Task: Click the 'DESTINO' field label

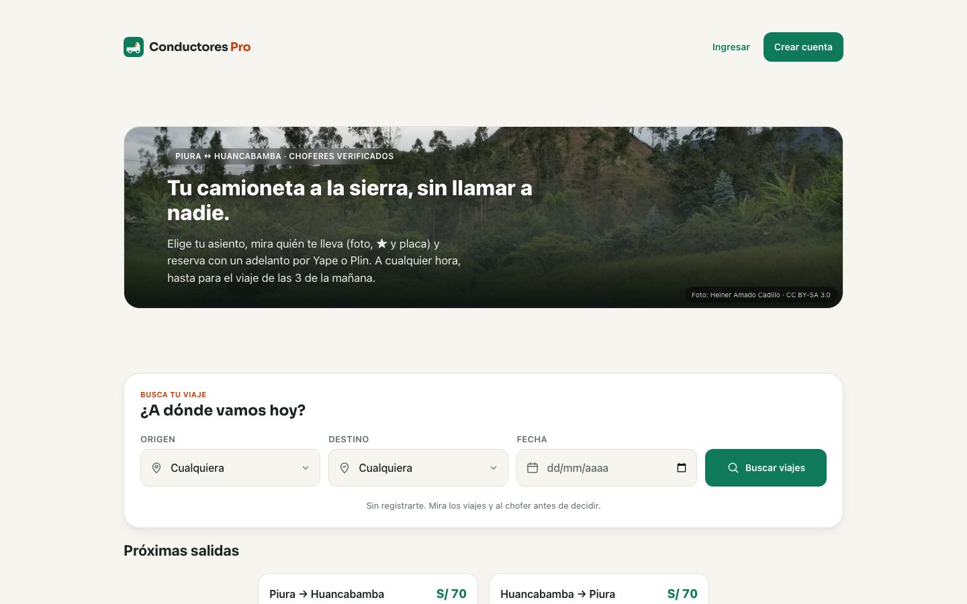Action: [x=349, y=440]
